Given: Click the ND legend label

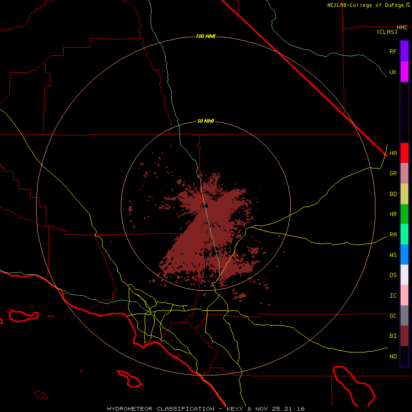Looking at the screenshot, I should tap(393, 357).
